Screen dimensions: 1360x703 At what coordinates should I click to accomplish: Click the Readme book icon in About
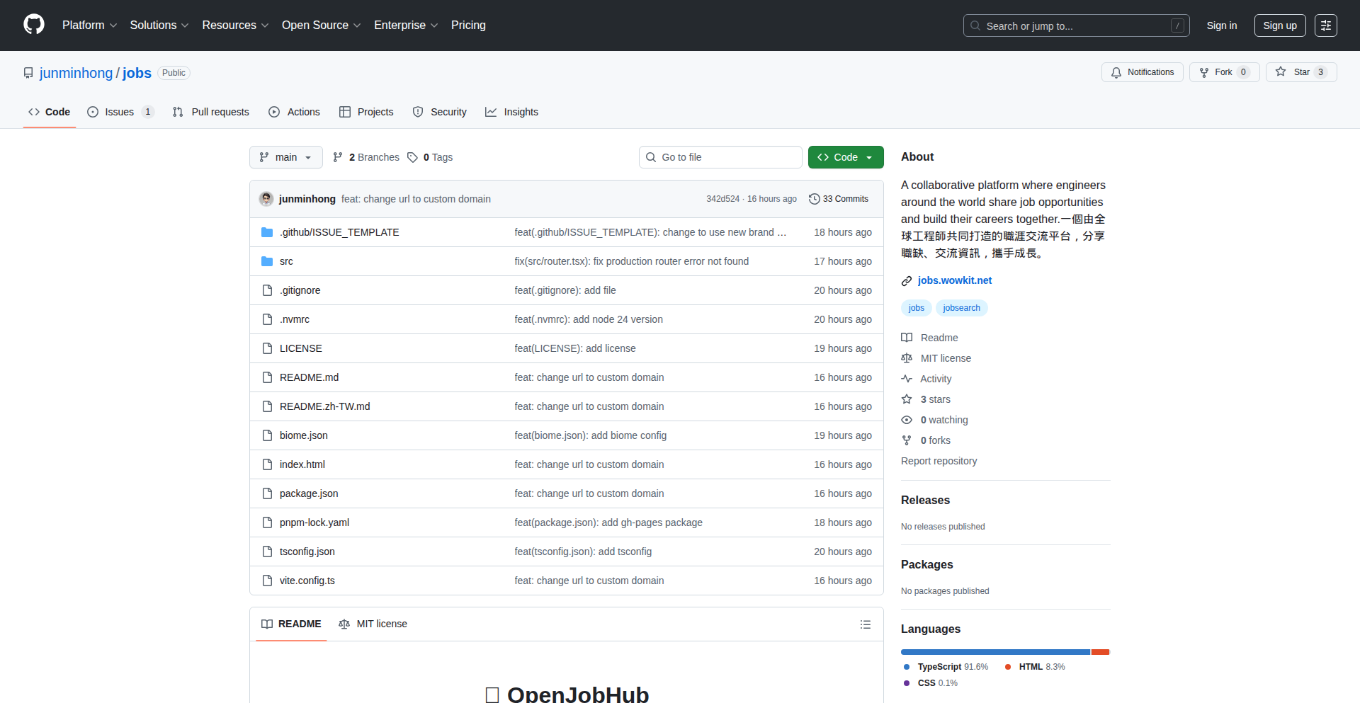(907, 338)
